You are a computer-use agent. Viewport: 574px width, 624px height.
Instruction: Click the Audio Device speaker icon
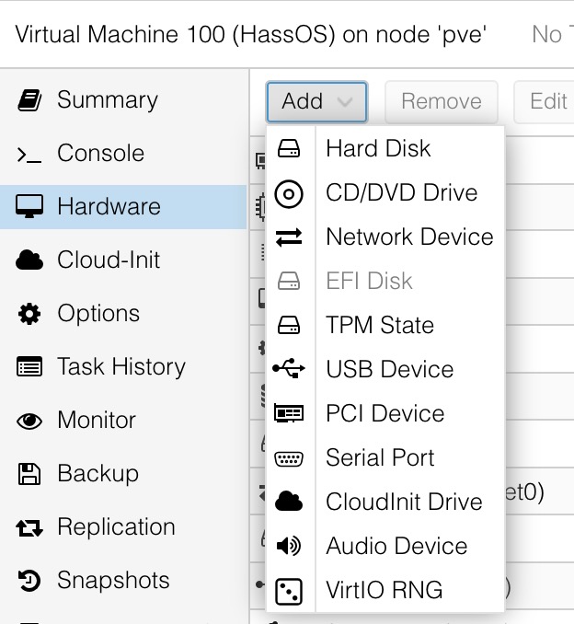(x=289, y=546)
